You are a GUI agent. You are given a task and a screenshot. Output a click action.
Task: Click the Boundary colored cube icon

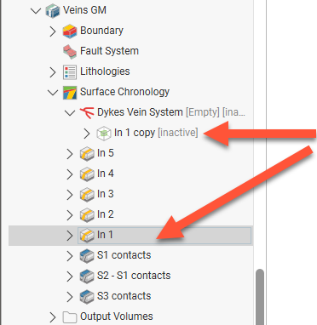tap(70, 31)
